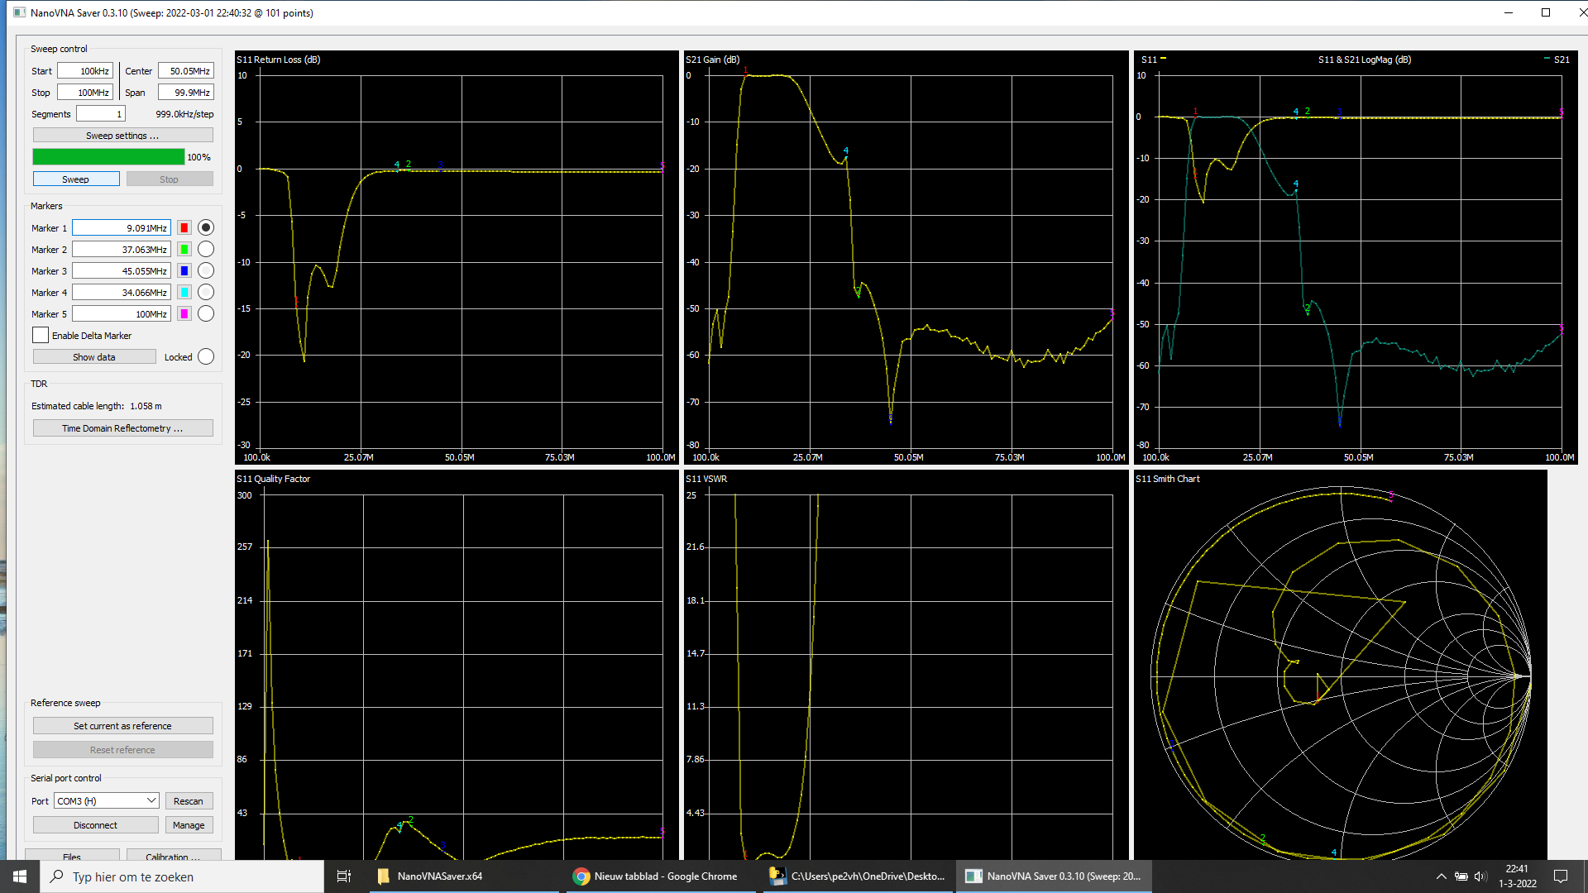Disconnect from the serial device
The height and width of the screenshot is (893, 1588).
[96, 824]
